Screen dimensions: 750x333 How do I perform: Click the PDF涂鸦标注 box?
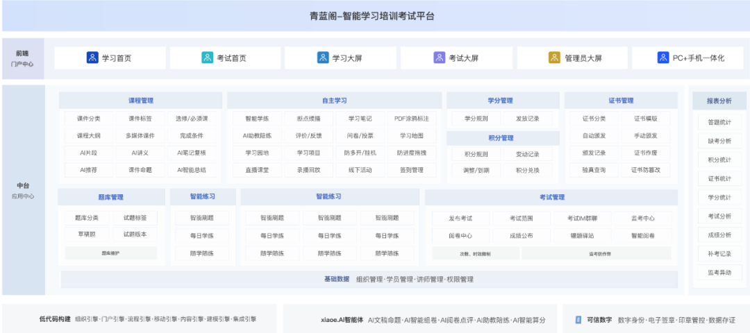412,119
